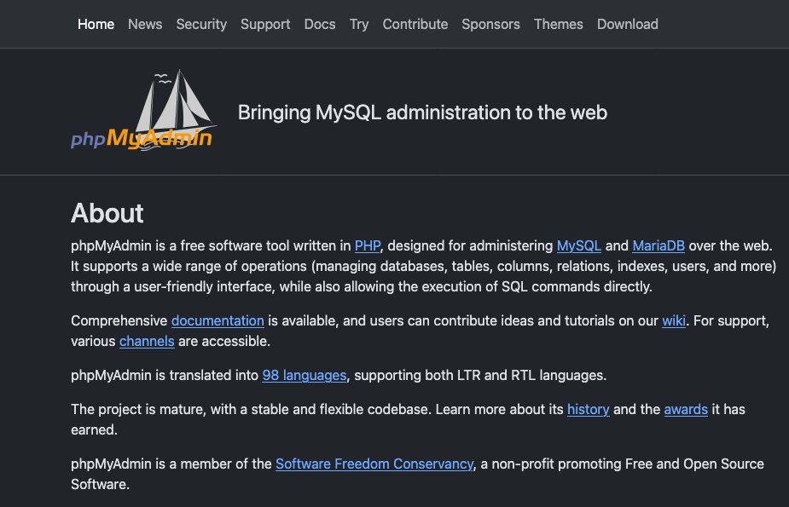Open Software Freedom Conservancy link

[x=374, y=464]
